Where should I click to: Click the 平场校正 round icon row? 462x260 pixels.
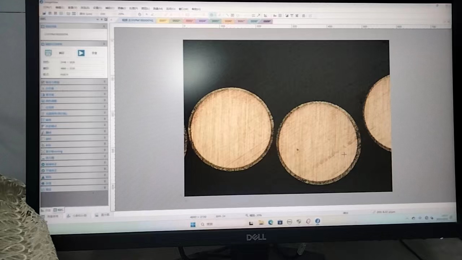(x=74, y=170)
